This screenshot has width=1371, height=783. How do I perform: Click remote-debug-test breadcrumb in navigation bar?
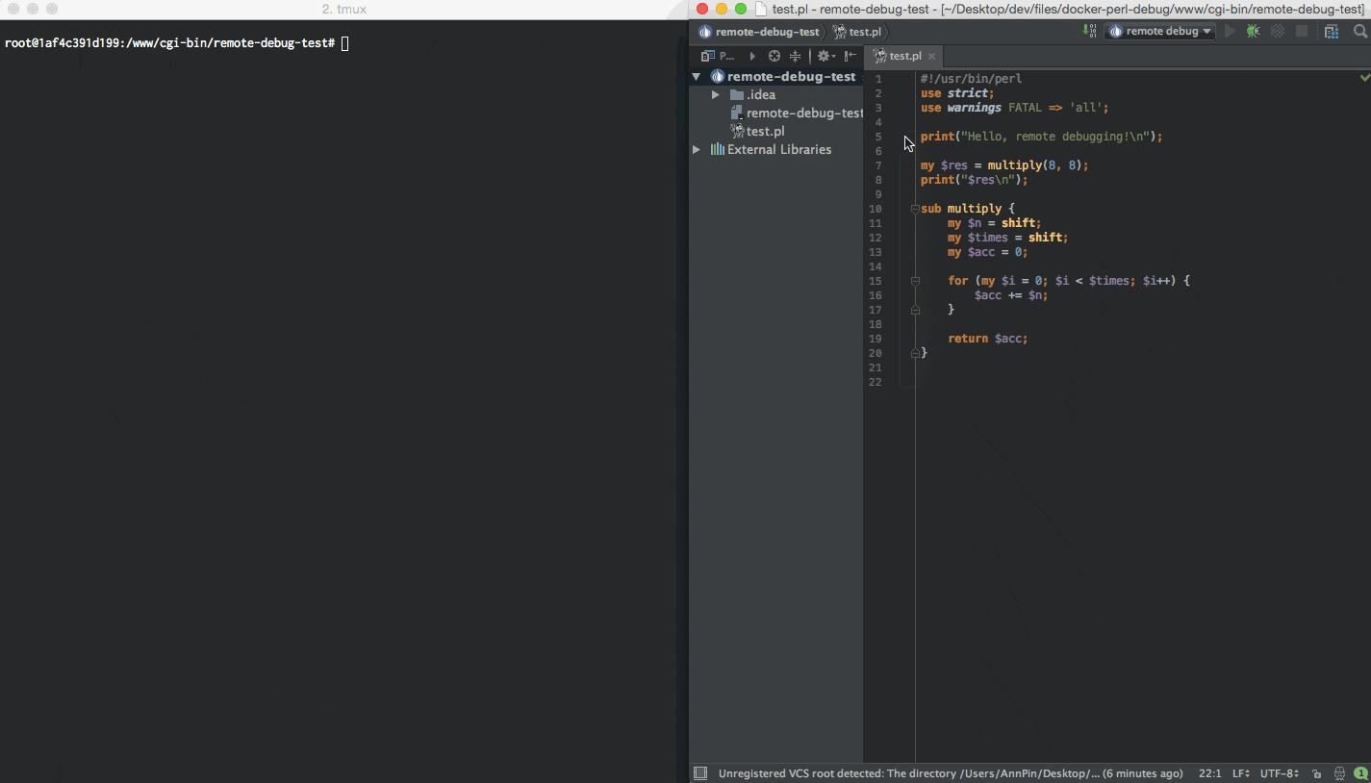click(759, 32)
